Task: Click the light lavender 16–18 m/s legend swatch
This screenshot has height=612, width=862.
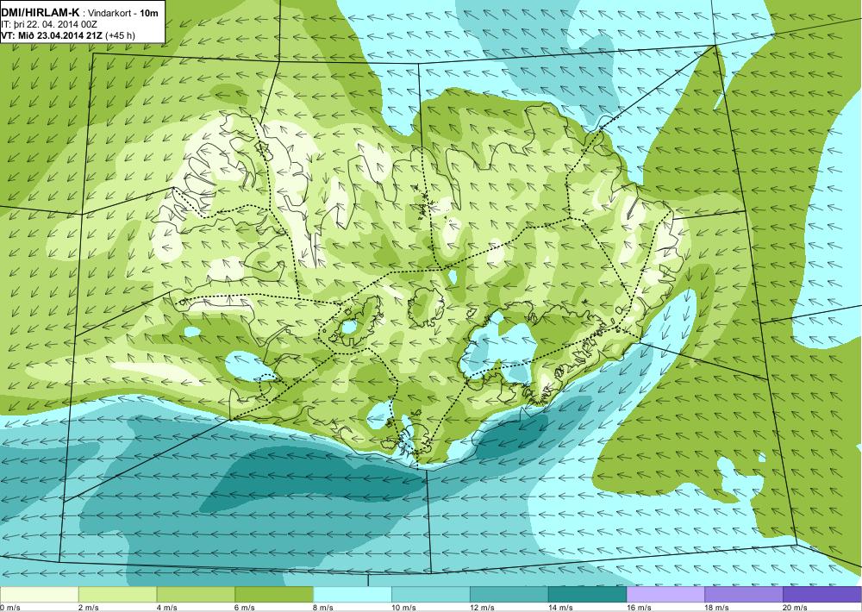Action: pyautogui.click(x=665, y=595)
